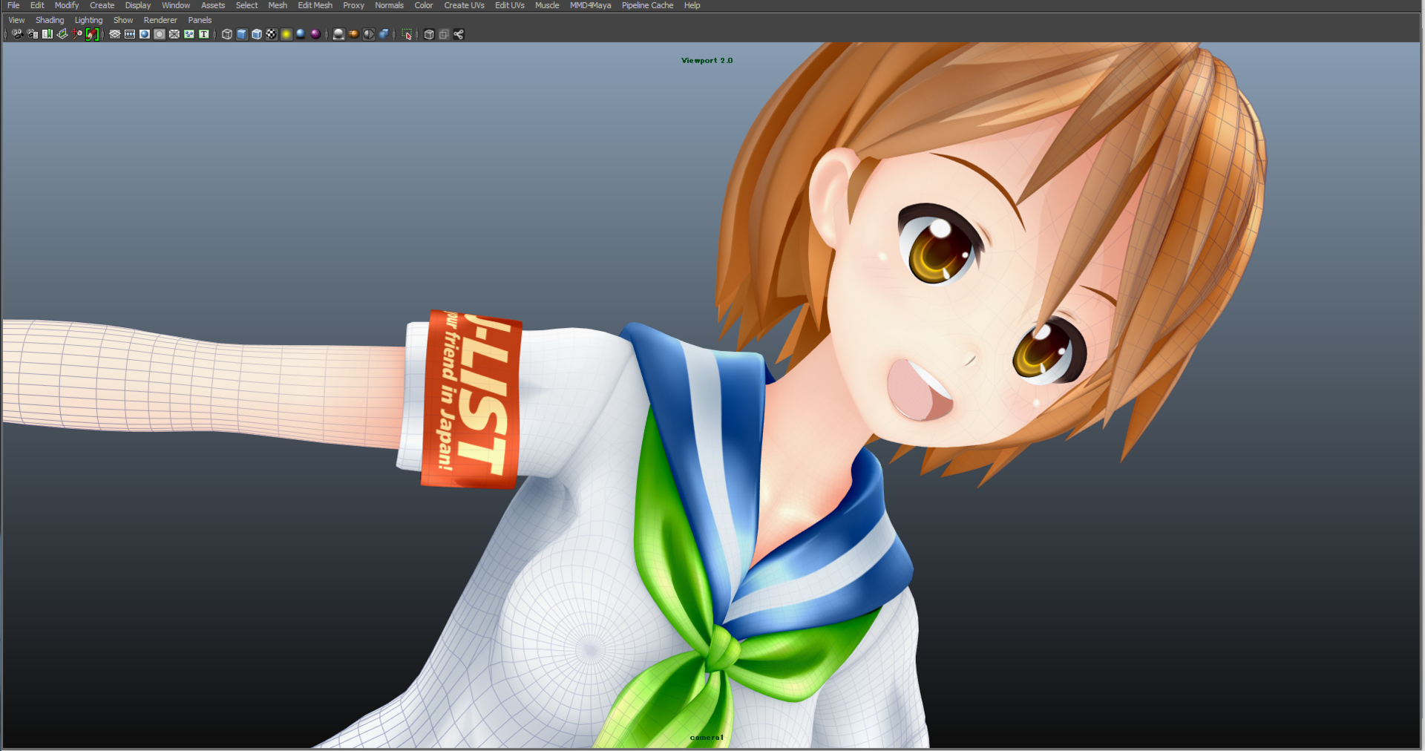Open the Lighting panel menu
Image resolution: width=1425 pixels, height=751 pixels.
coord(88,20)
